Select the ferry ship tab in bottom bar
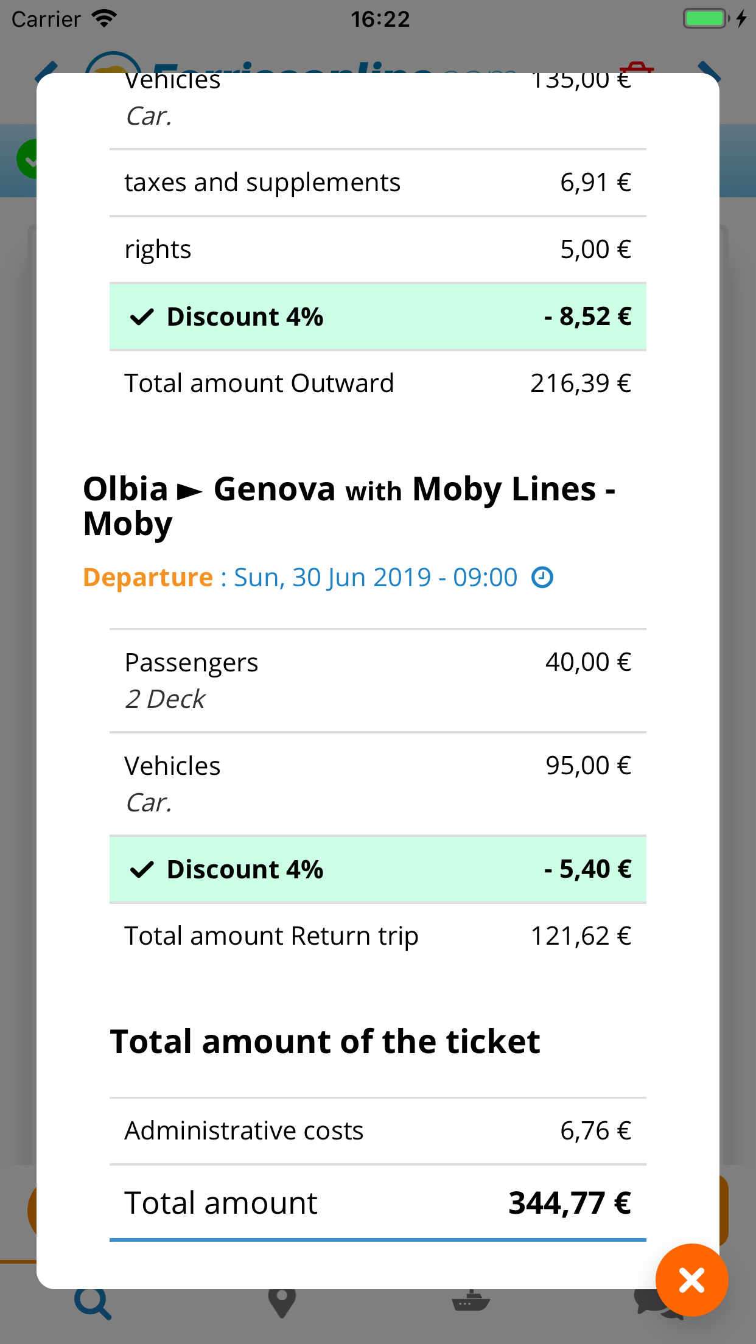 471,1303
